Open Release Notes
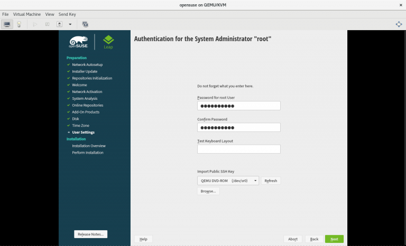Image resolution: width=406 pixels, height=246 pixels. tap(90, 234)
